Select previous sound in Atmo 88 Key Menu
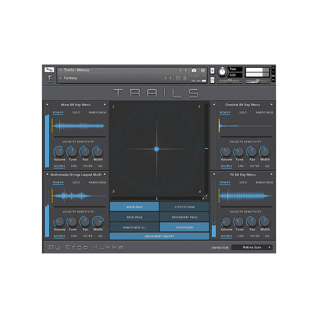 pos(47,105)
